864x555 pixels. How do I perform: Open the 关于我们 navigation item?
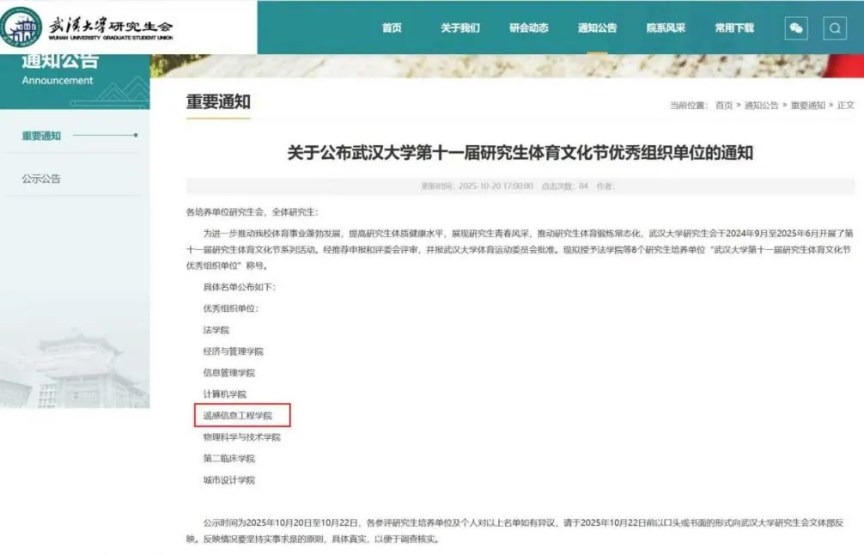coord(460,28)
